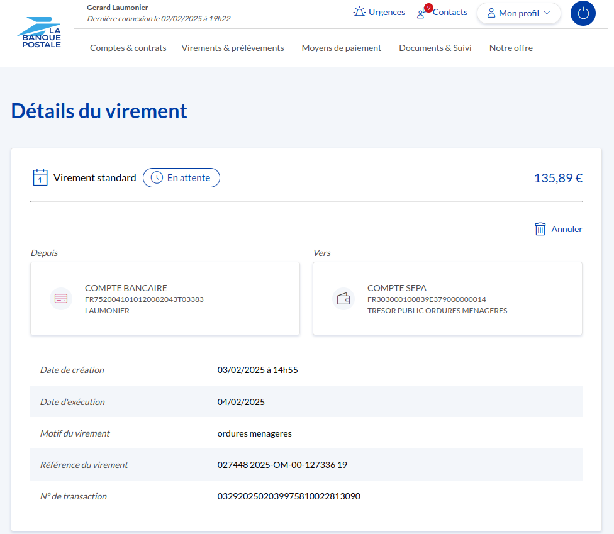
Task: Click the trash icon beside Annuler
Action: 540,229
